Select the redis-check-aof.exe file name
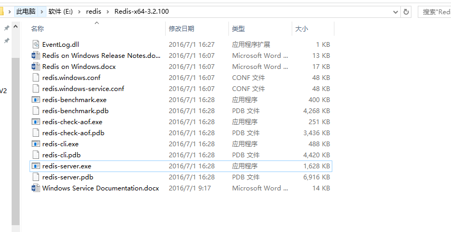The height and width of the screenshot is (232, 451). click(72, 122)
